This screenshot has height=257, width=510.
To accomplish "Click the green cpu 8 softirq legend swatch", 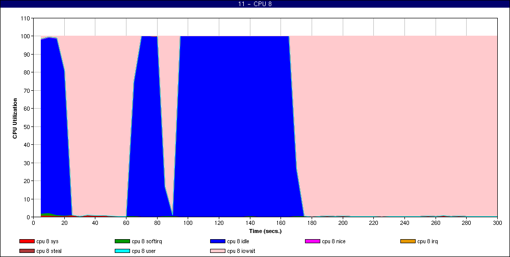I will click(x=122, y=241).
